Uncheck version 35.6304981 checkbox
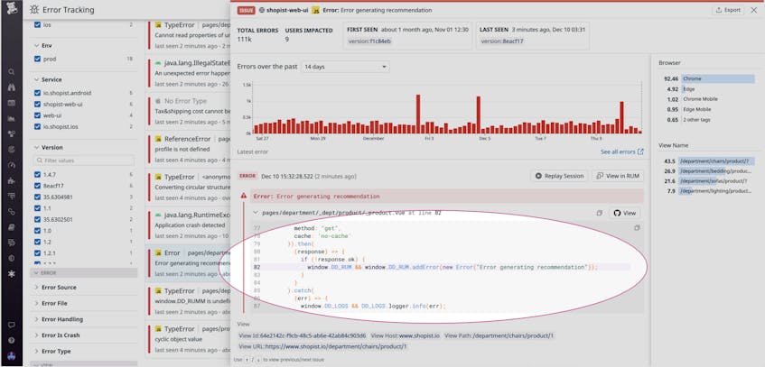The width and height of the screenshot is (765, 367). 38,197
